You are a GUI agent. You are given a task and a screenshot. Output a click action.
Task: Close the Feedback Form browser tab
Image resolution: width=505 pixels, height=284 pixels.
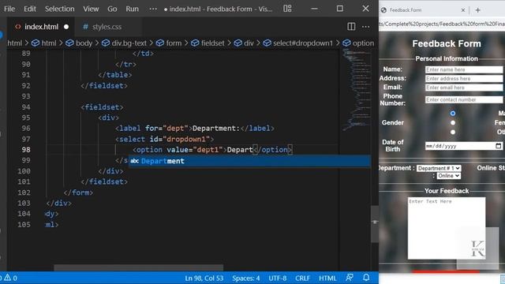(x=463, y=10)
